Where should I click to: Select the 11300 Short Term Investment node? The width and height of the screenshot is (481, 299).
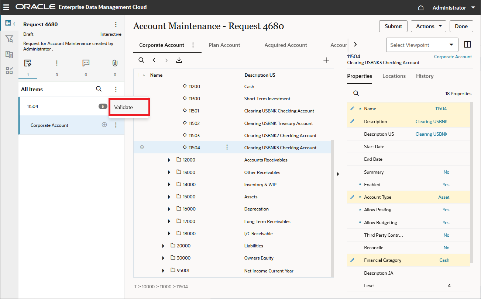click(x=194, y=99)
